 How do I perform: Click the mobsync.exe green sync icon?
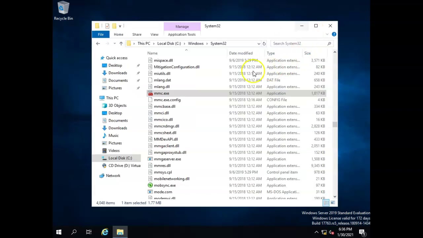pyautogui.click(x=150, y=185)
